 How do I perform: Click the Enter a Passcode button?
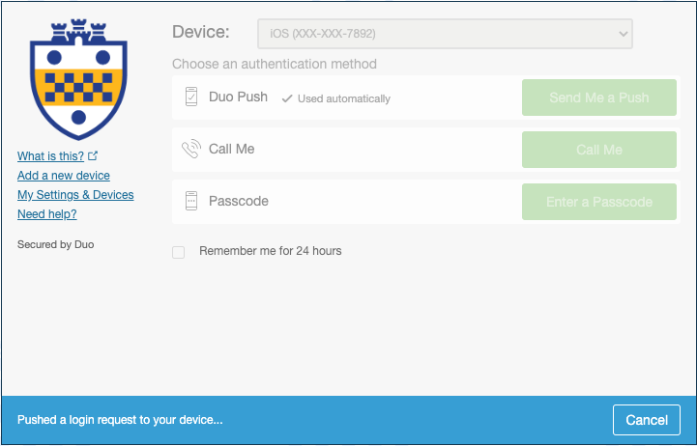[x=599, y=202]
